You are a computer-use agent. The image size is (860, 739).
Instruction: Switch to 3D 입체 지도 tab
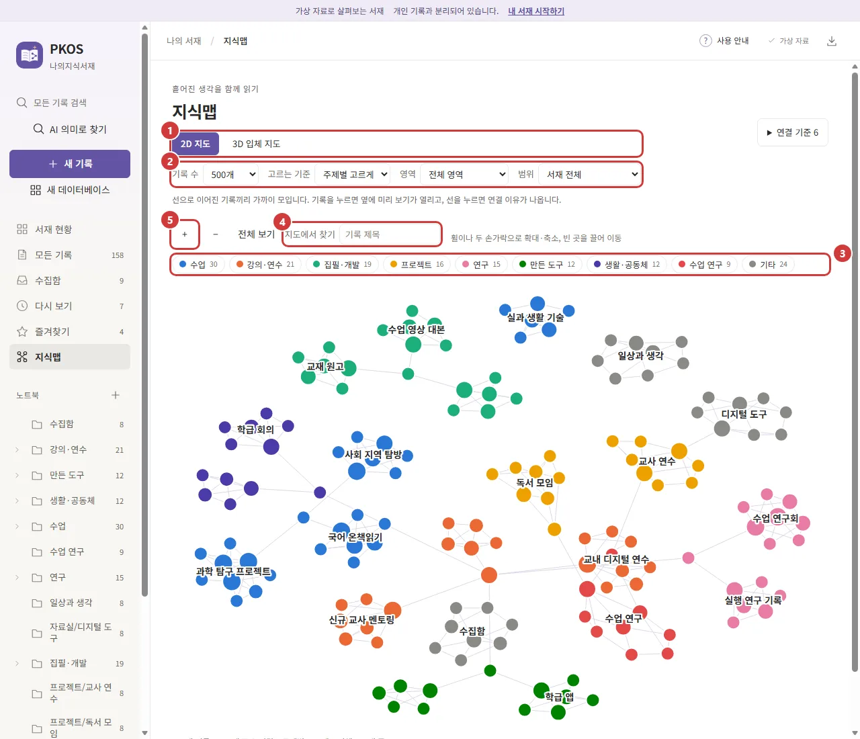pyautogui.click(x=256, y=144)
